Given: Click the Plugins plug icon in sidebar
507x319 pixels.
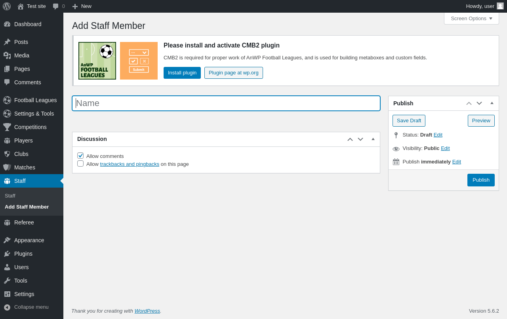Looking at the screenshot, I should click(7, 254).
